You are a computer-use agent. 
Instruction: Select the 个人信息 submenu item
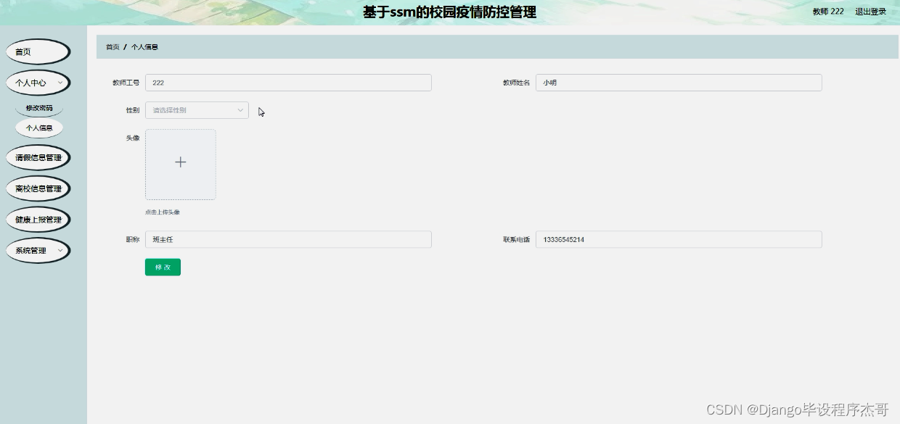[x=39, y=128]
